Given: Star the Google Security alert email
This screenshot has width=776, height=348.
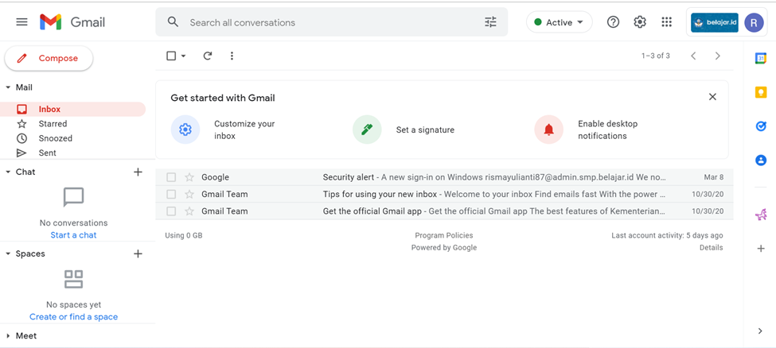Looking at the screenshot, I should tap(189, 177).
